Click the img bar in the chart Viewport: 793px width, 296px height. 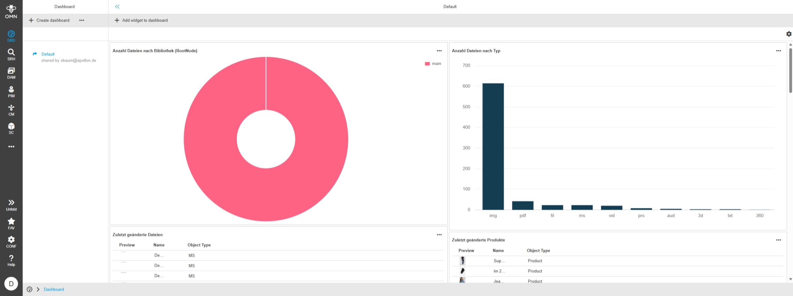click(493, 146)
